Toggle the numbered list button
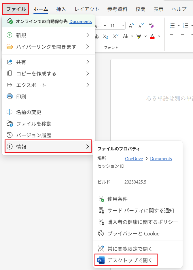 click(x=186, y=26)
